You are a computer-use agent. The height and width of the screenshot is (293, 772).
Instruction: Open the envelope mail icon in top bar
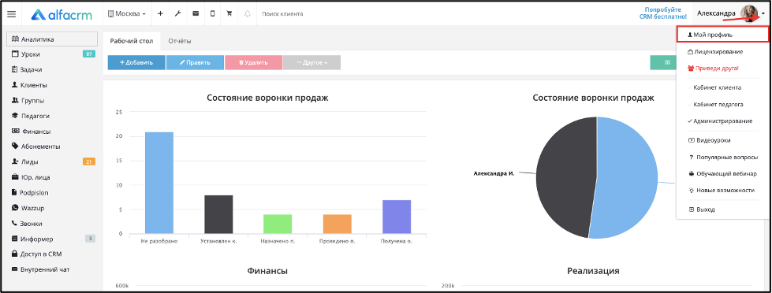pos(196,13)
